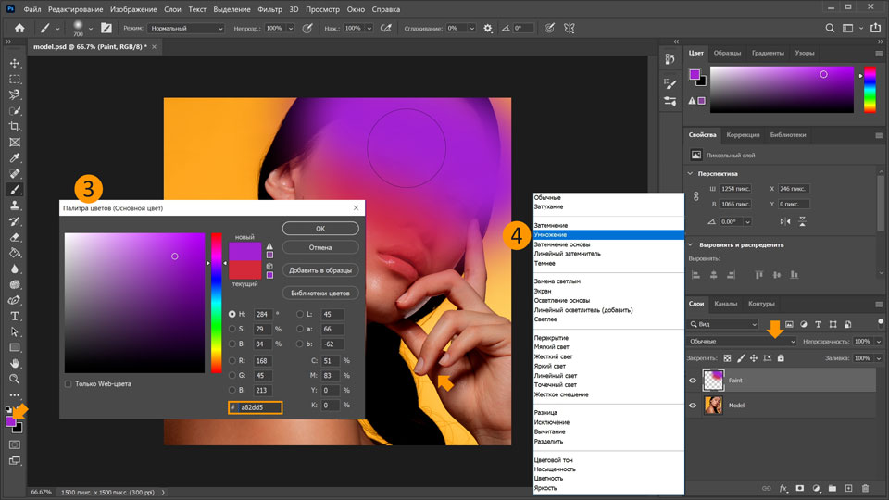Select the Lasso tool
The height and width of the screenshot is (500, 889).
click(15, 94)
